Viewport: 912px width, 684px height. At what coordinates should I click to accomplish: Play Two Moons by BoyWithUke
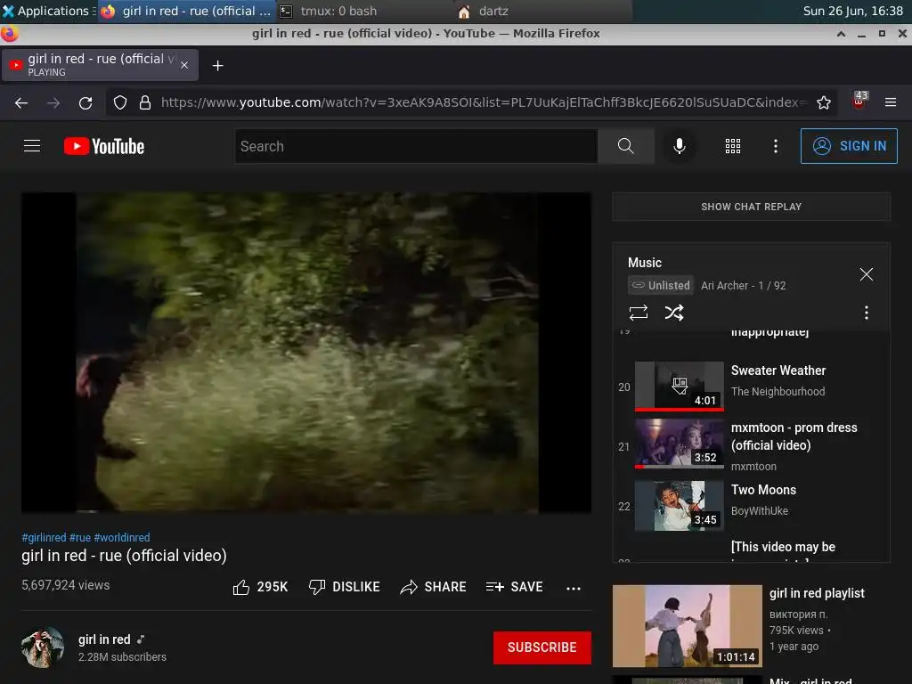point(752,505)
